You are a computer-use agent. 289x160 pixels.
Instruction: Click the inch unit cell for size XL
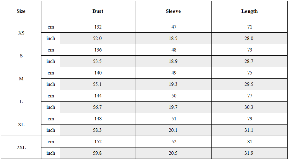click(51, 130)
